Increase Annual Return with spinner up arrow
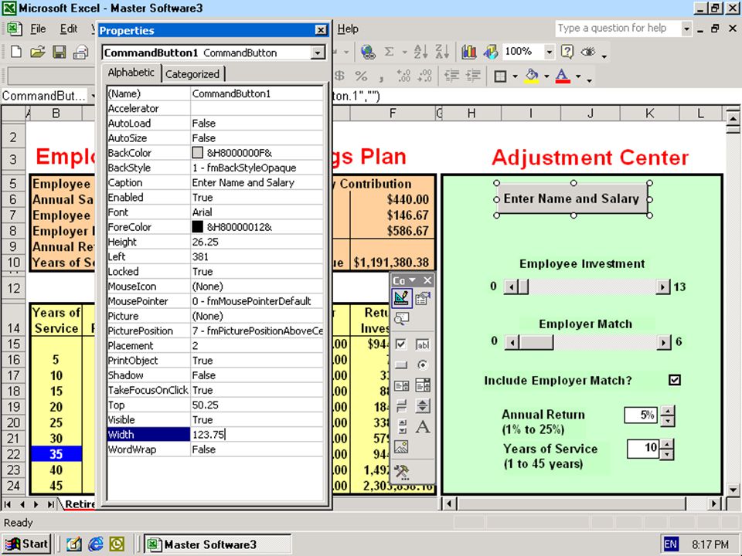The height and width of the screenshot is (556, 742). (667, 411)
